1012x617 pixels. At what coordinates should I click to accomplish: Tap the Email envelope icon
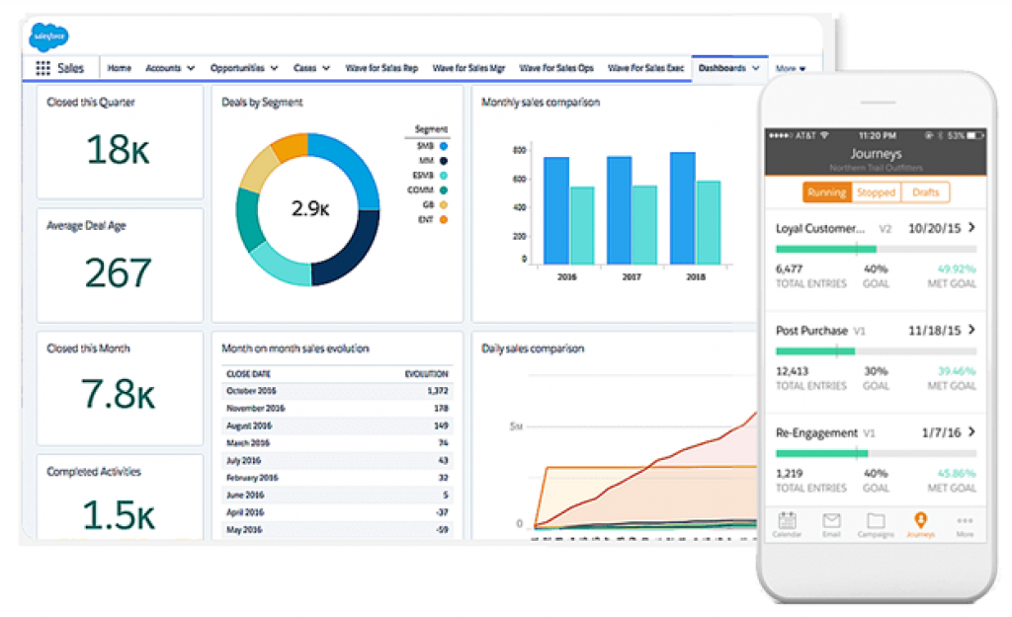tap(831, 522)
